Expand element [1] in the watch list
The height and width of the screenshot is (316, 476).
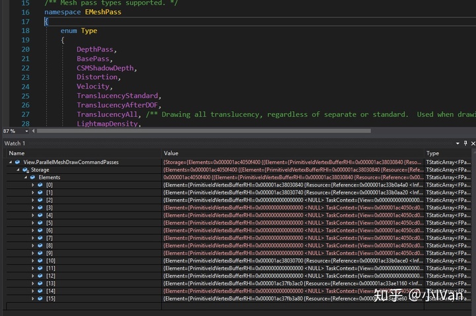(33, 192)
